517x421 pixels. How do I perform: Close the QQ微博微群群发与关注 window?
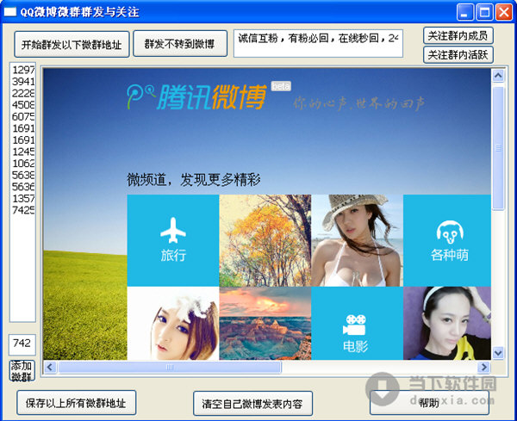(504, 12)
